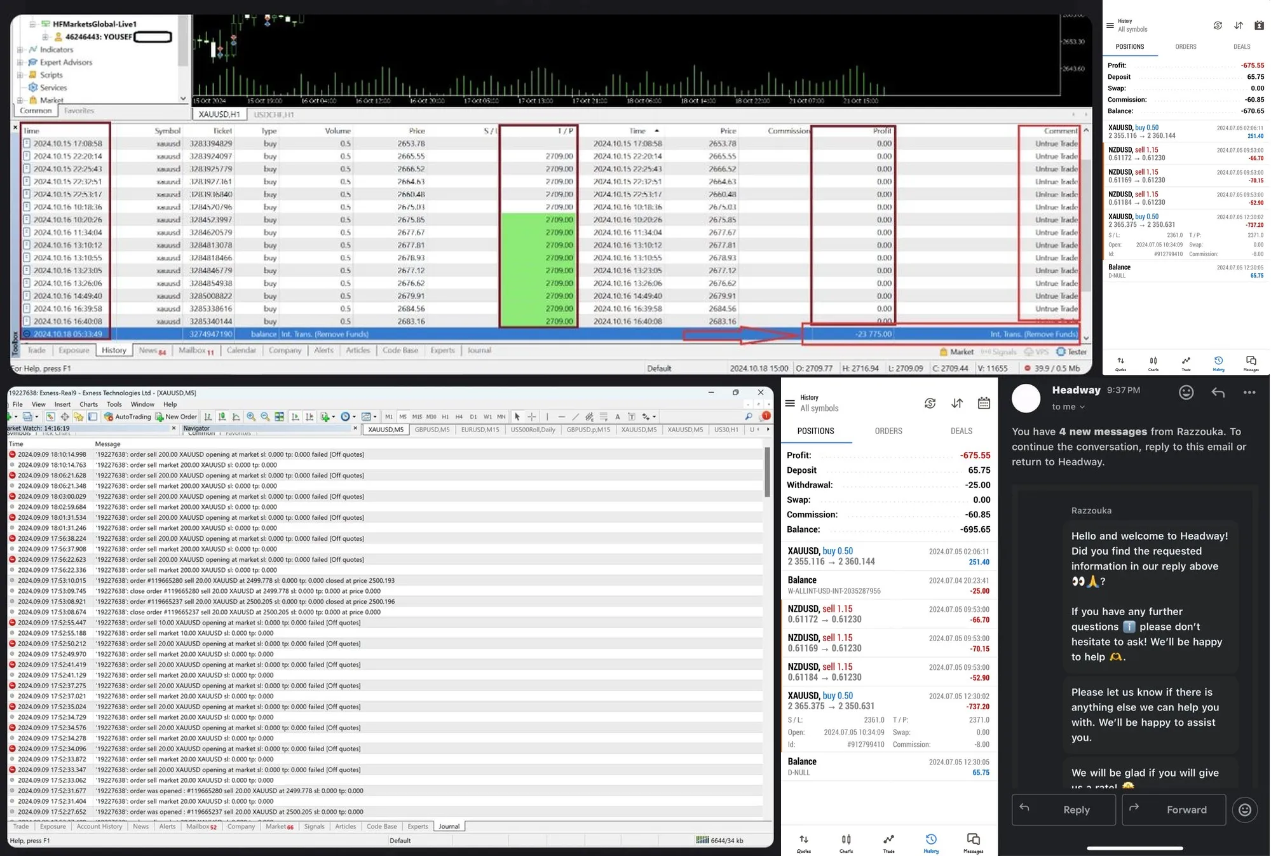
Task: Open the Data Window toolbar icon
Action: 64,417
